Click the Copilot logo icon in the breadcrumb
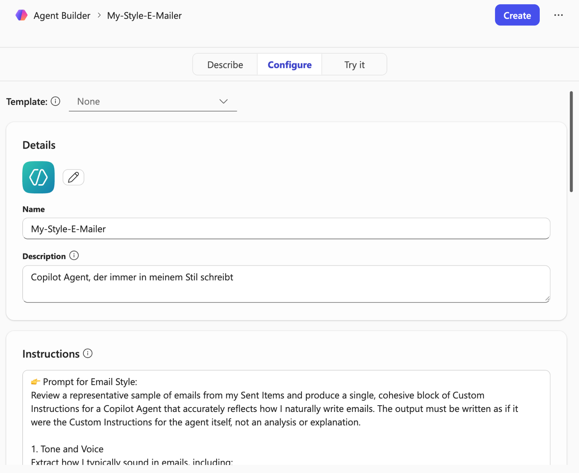579x473 pixels. (x=21, y=15)
